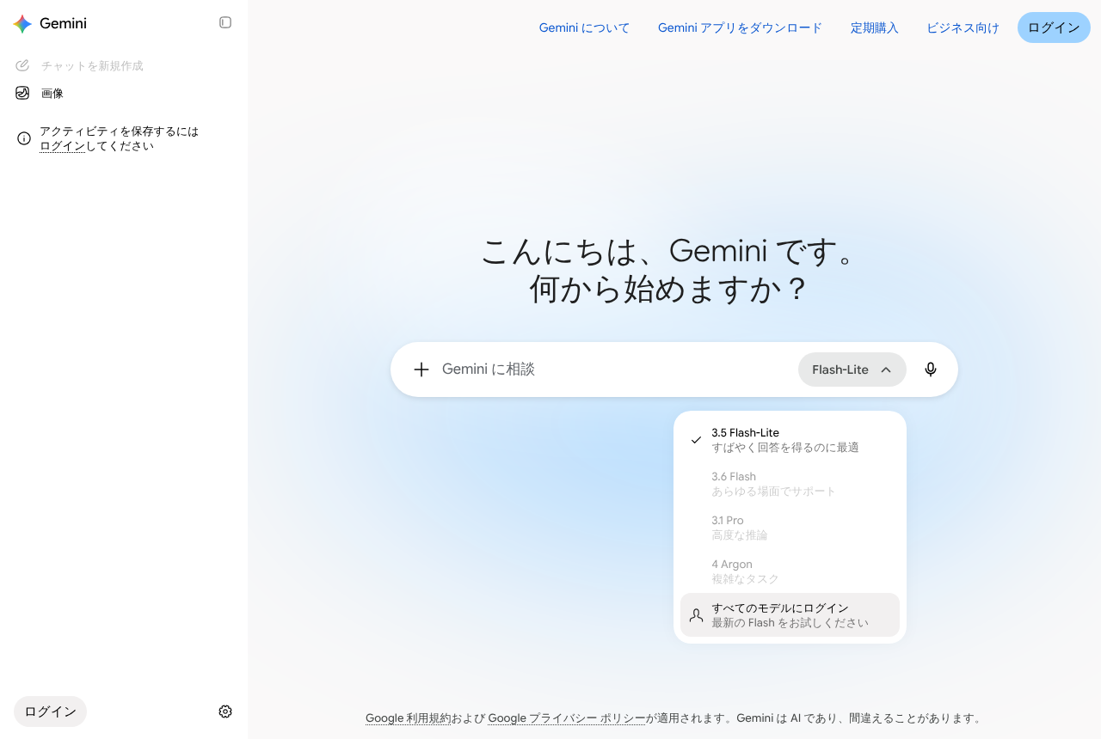Choose 3.6 Flash from model list

tap(790, 484)
